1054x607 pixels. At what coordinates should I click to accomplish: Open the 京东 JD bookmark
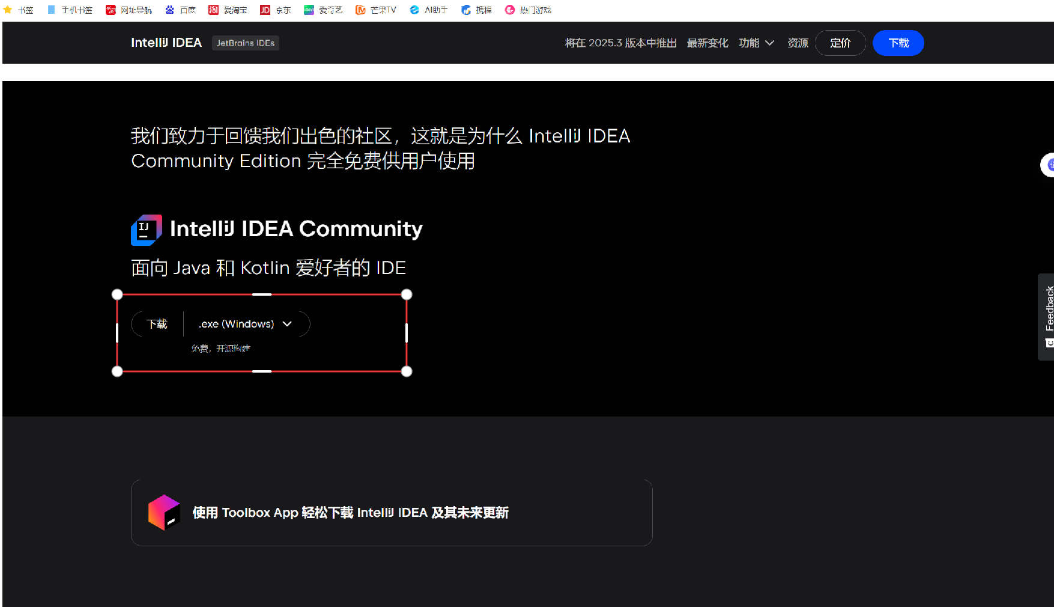(275, 10)
